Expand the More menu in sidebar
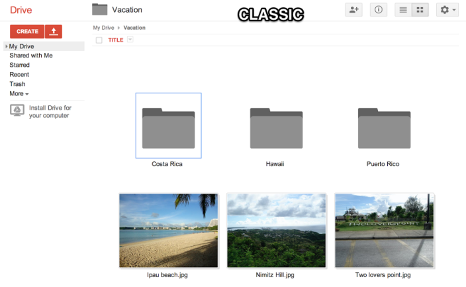Viewport: 466px width, 287px height. 19,94
